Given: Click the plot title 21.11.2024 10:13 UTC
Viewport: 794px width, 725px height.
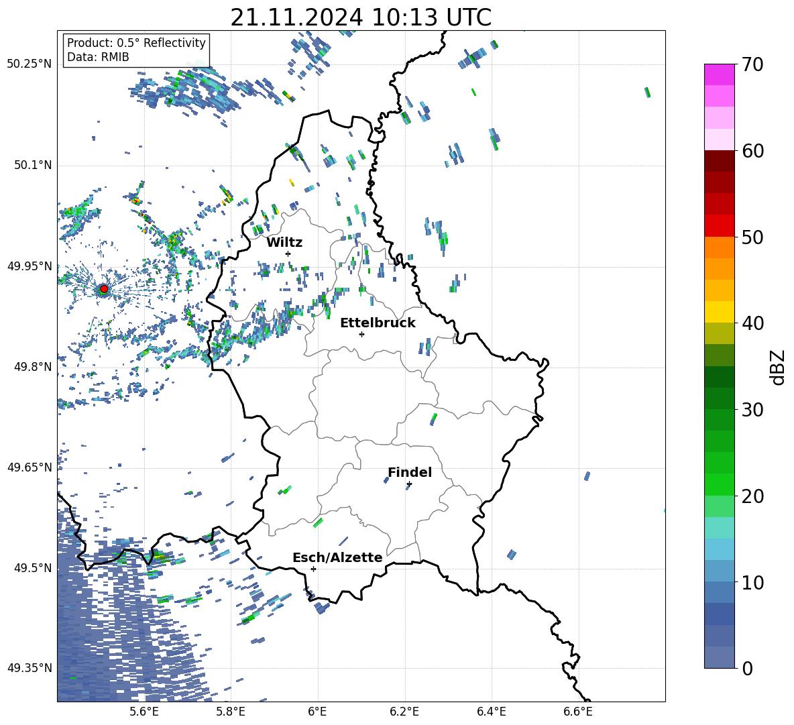Looking at the screenshot, I should point(361,17).
